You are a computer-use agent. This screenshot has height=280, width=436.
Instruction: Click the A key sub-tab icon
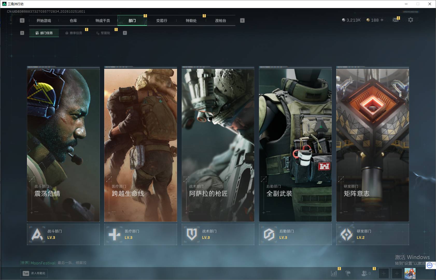point(22,33)
